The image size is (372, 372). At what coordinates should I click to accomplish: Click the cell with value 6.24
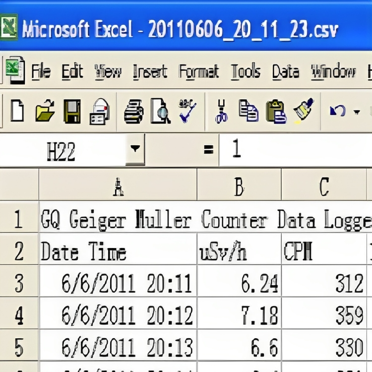coord(239,281)
